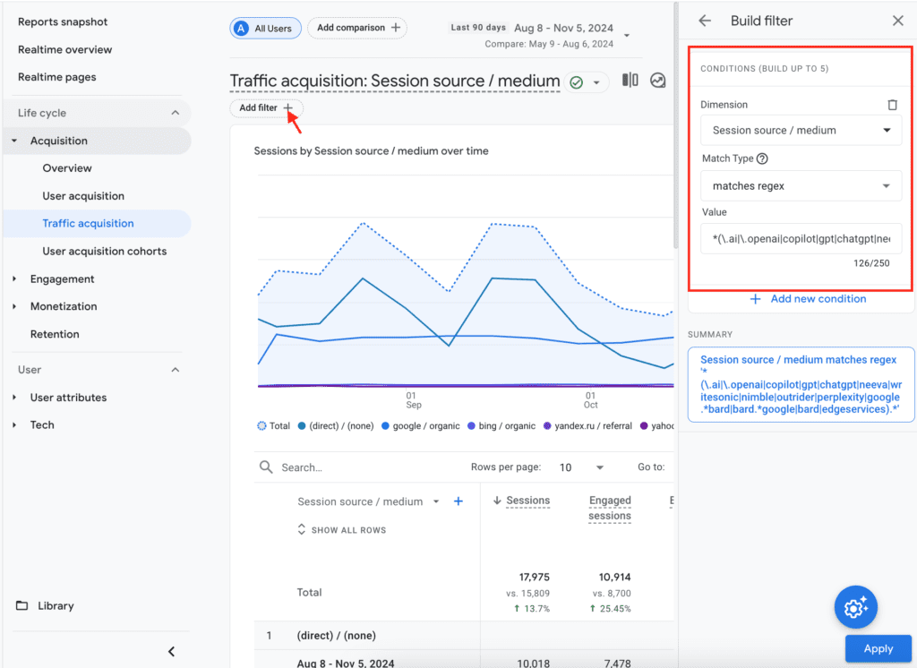Click Add new condition
The width and height of the screenshot is (917, 668).
click(808, 299)
